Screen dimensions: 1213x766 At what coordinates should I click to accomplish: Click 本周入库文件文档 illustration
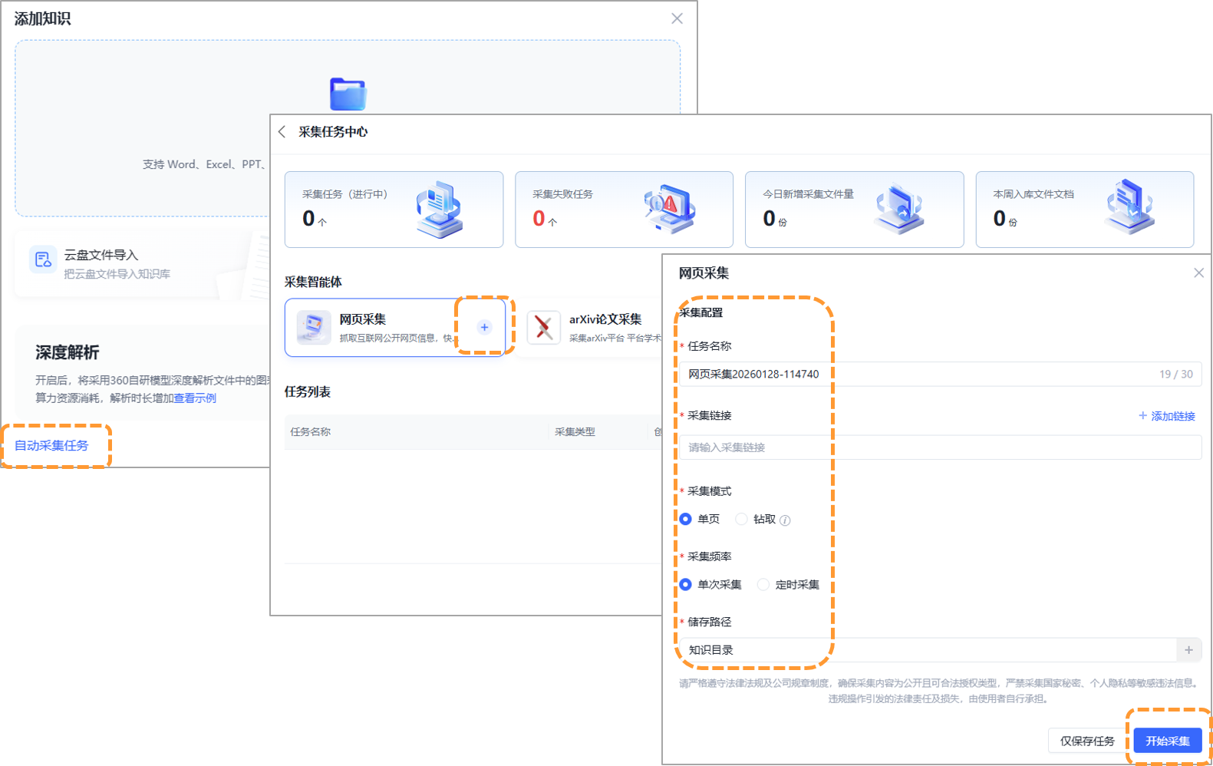1129,207
